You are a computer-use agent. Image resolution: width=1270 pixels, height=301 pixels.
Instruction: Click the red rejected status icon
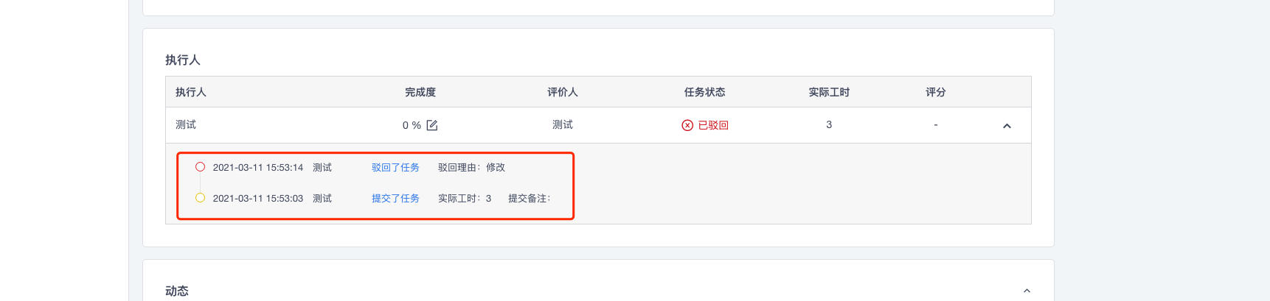tap(687, 125)
